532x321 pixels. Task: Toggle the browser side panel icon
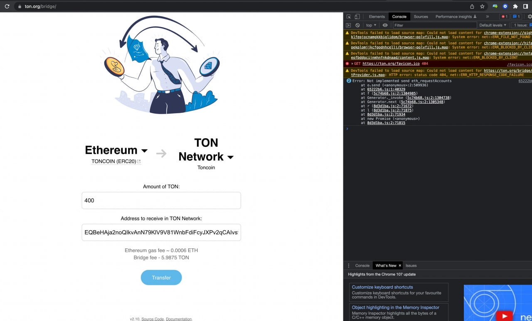coord(526,7)
